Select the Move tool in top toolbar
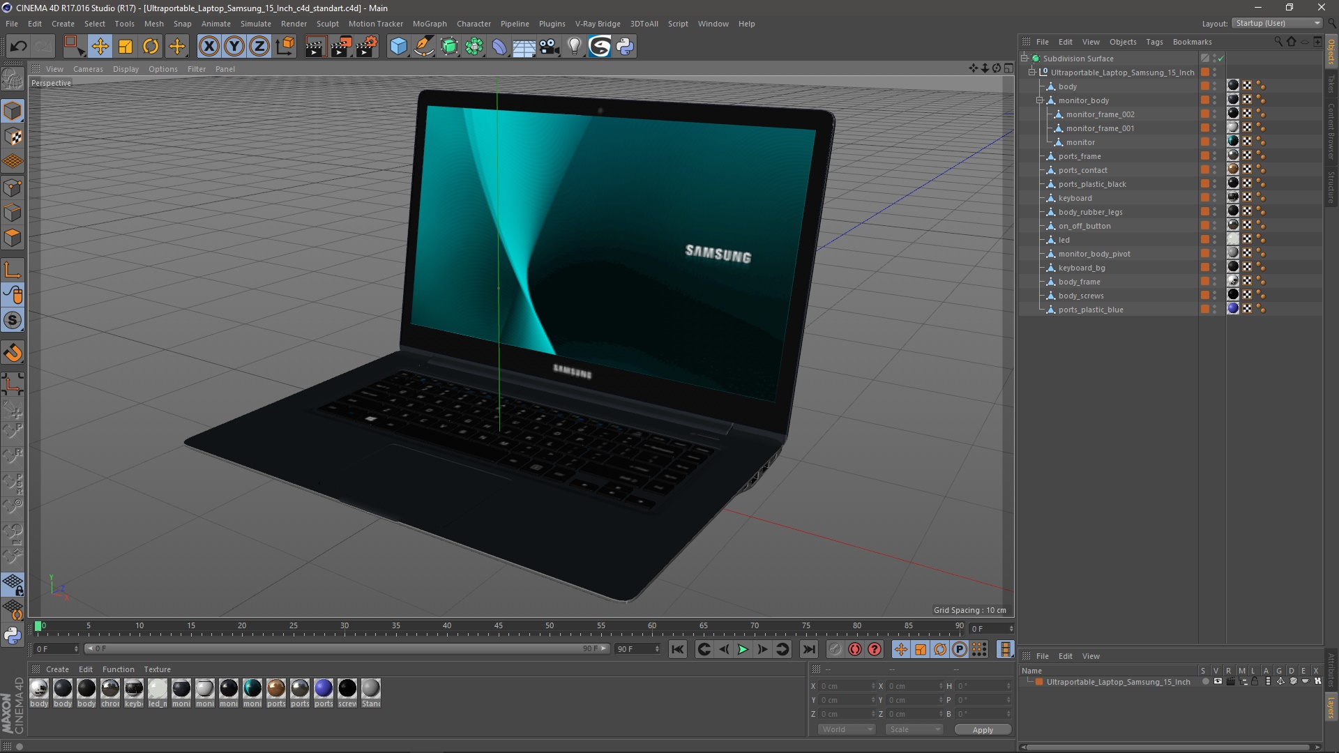This screenshot has width=1339, height=753. 100,47
